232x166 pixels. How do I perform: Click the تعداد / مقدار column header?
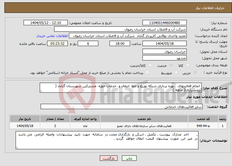[x=55, y=119]
